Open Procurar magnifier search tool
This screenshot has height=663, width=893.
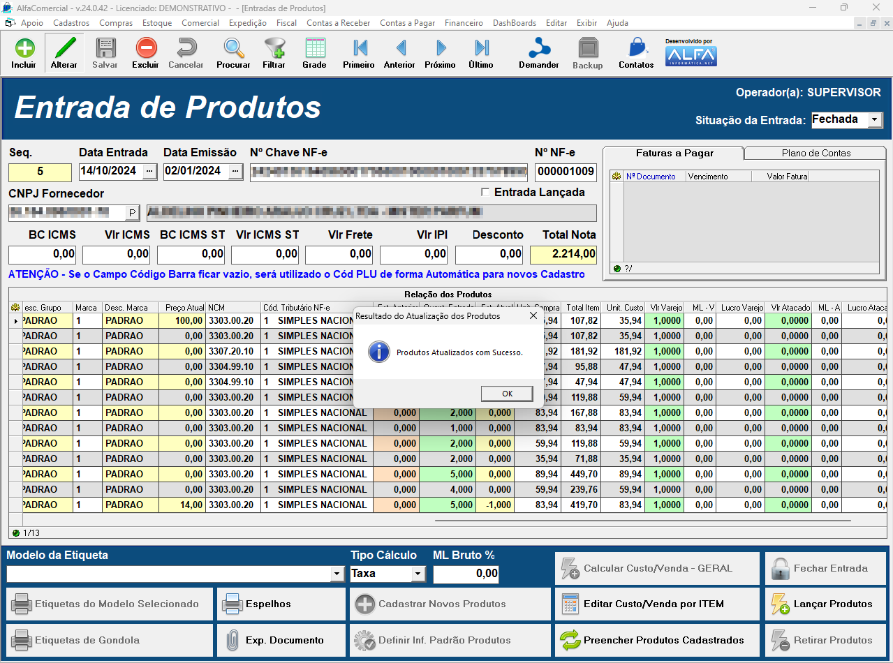[233, 49]
